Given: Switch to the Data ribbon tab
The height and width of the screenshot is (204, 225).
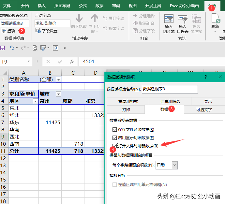Looking at the screenshot, I should tap(99, 6).
